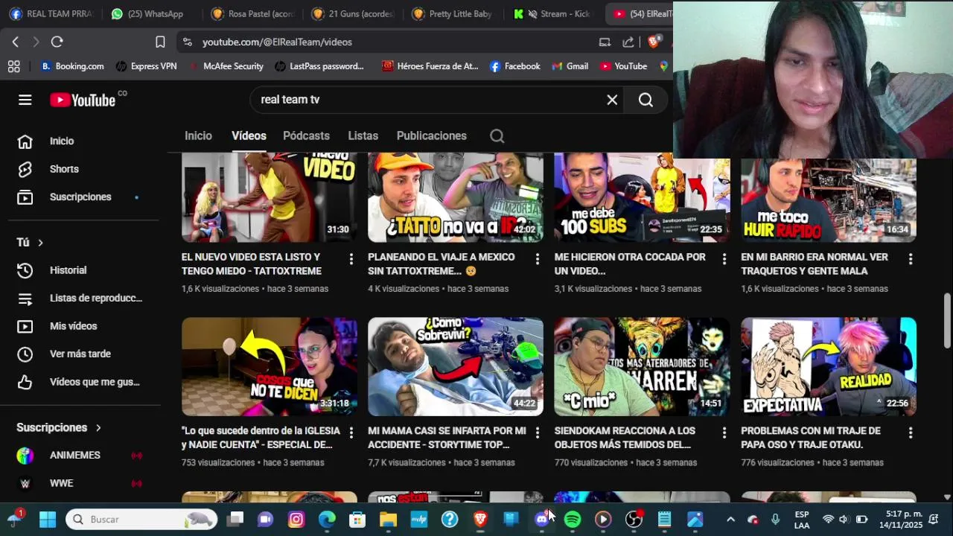The image size is (953, 536).
Task: Open options for PROBLEMAS CON MI TRAJE
Action: tap(910, 433)
